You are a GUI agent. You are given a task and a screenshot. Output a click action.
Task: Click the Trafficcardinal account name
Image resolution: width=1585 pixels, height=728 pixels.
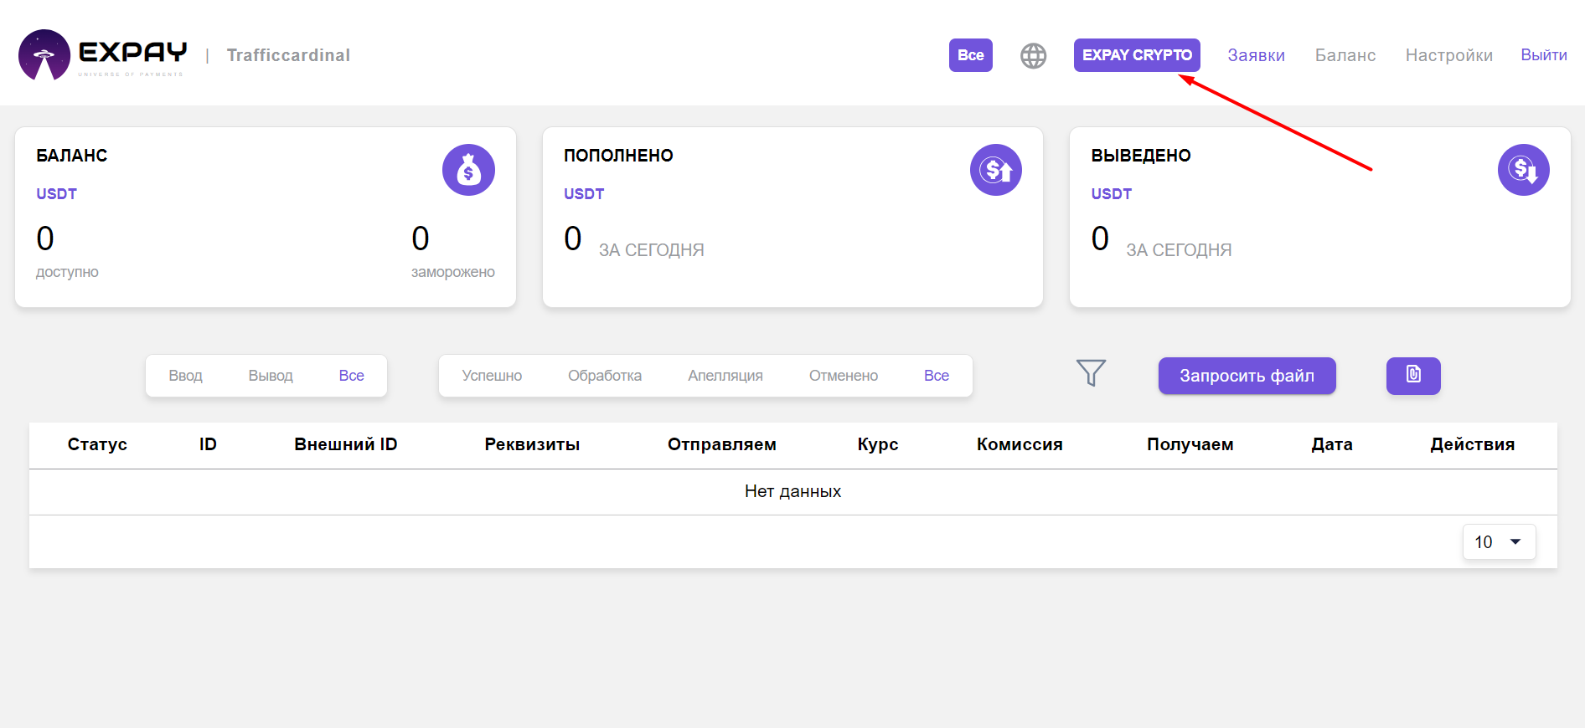pos(288,55)
